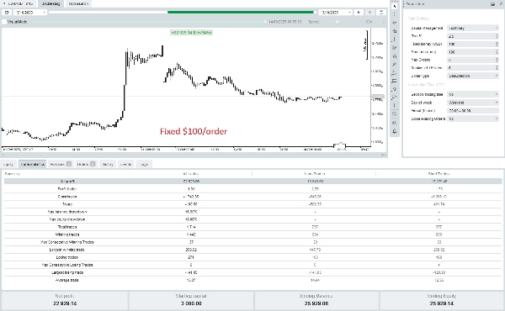Image resolution: width=505 pixels, height=311 pixels.
Task: Enable the Visual Mode checkbox
Action: pos(4,22)
